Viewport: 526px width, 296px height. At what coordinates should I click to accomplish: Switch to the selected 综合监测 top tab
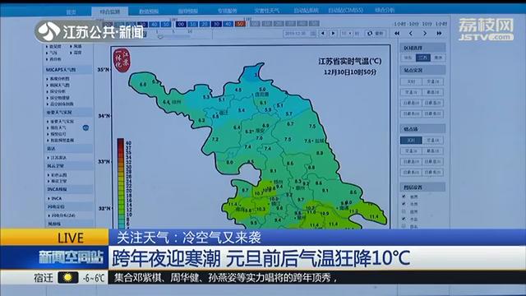[x=109, y=12]
